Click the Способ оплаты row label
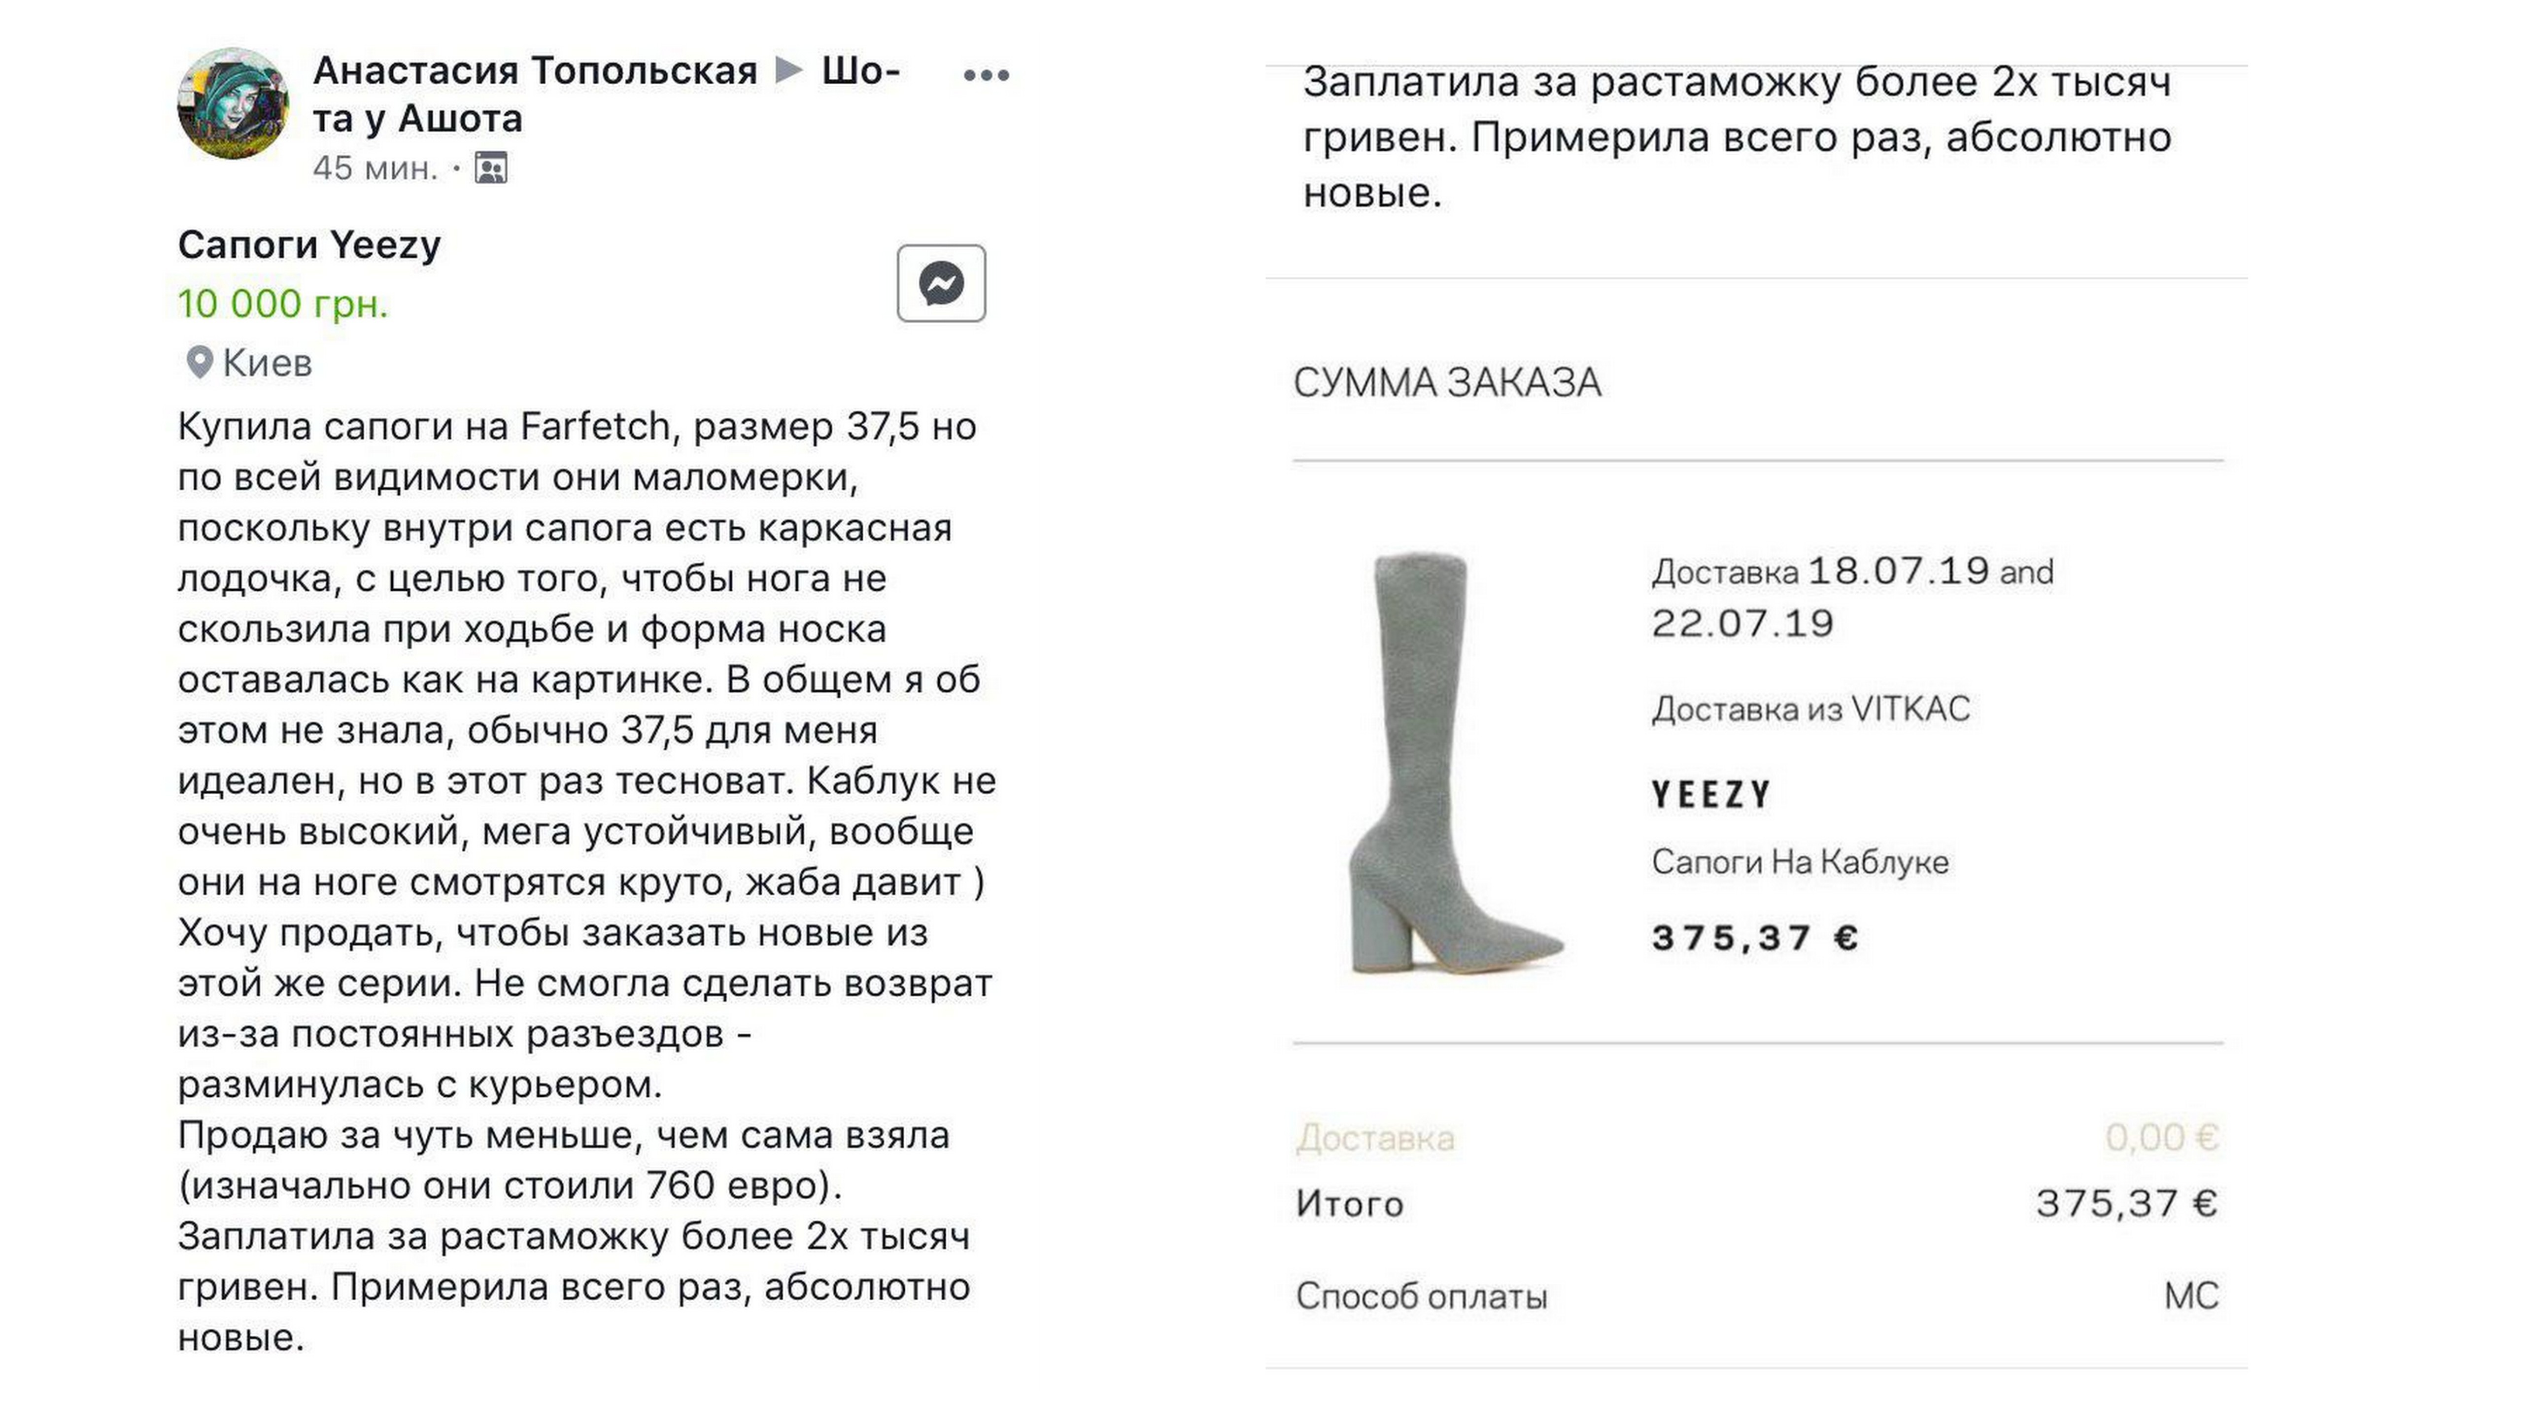2523x1419 pixels. 1421,1296
